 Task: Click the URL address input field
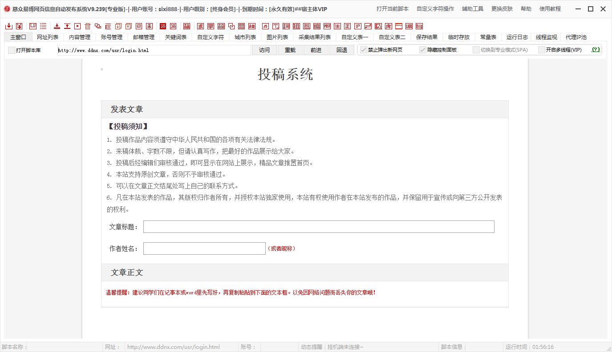point(154,50)
